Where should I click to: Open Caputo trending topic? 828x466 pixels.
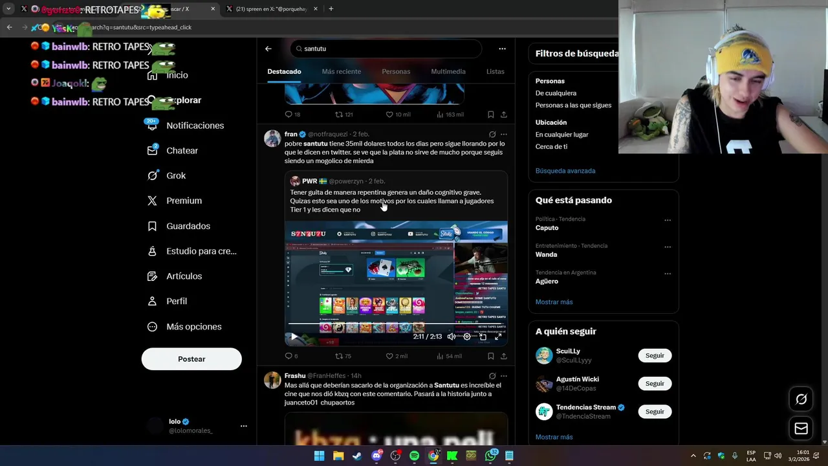click(547, 228)
